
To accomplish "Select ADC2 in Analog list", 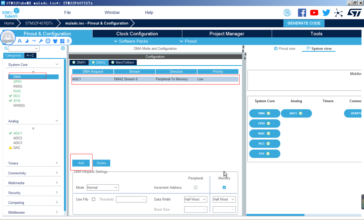I will [x=18, y=138].
